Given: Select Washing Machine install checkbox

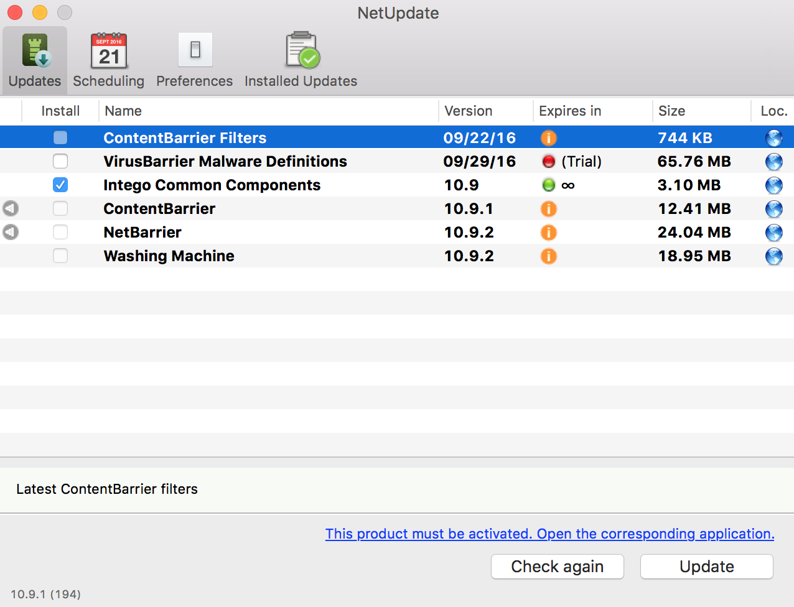Looking at the screenshot, I should [60, 256].
